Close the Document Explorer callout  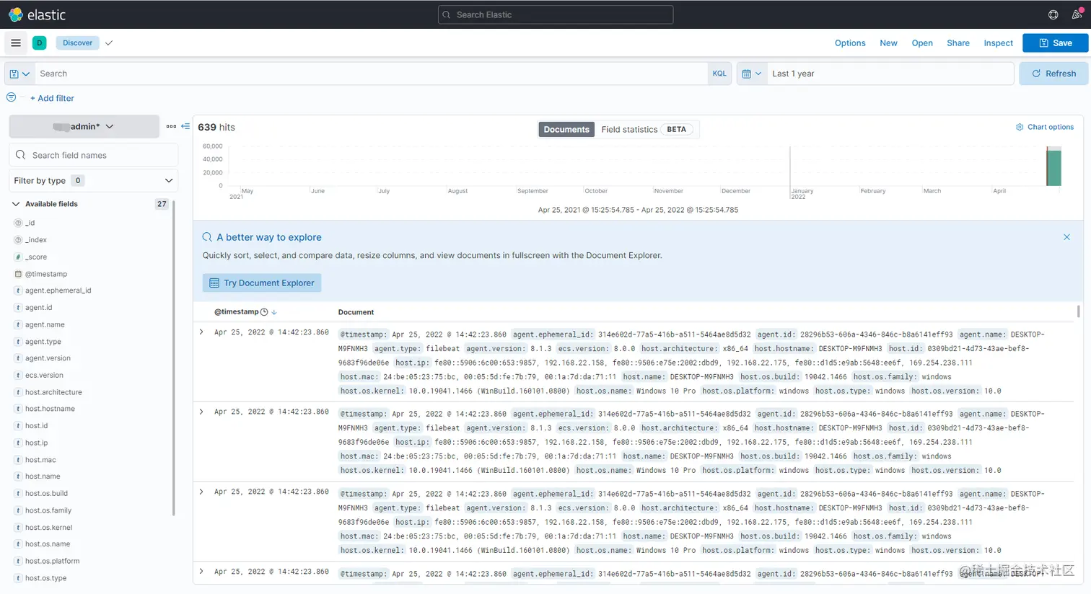[x=1066, y=237]
